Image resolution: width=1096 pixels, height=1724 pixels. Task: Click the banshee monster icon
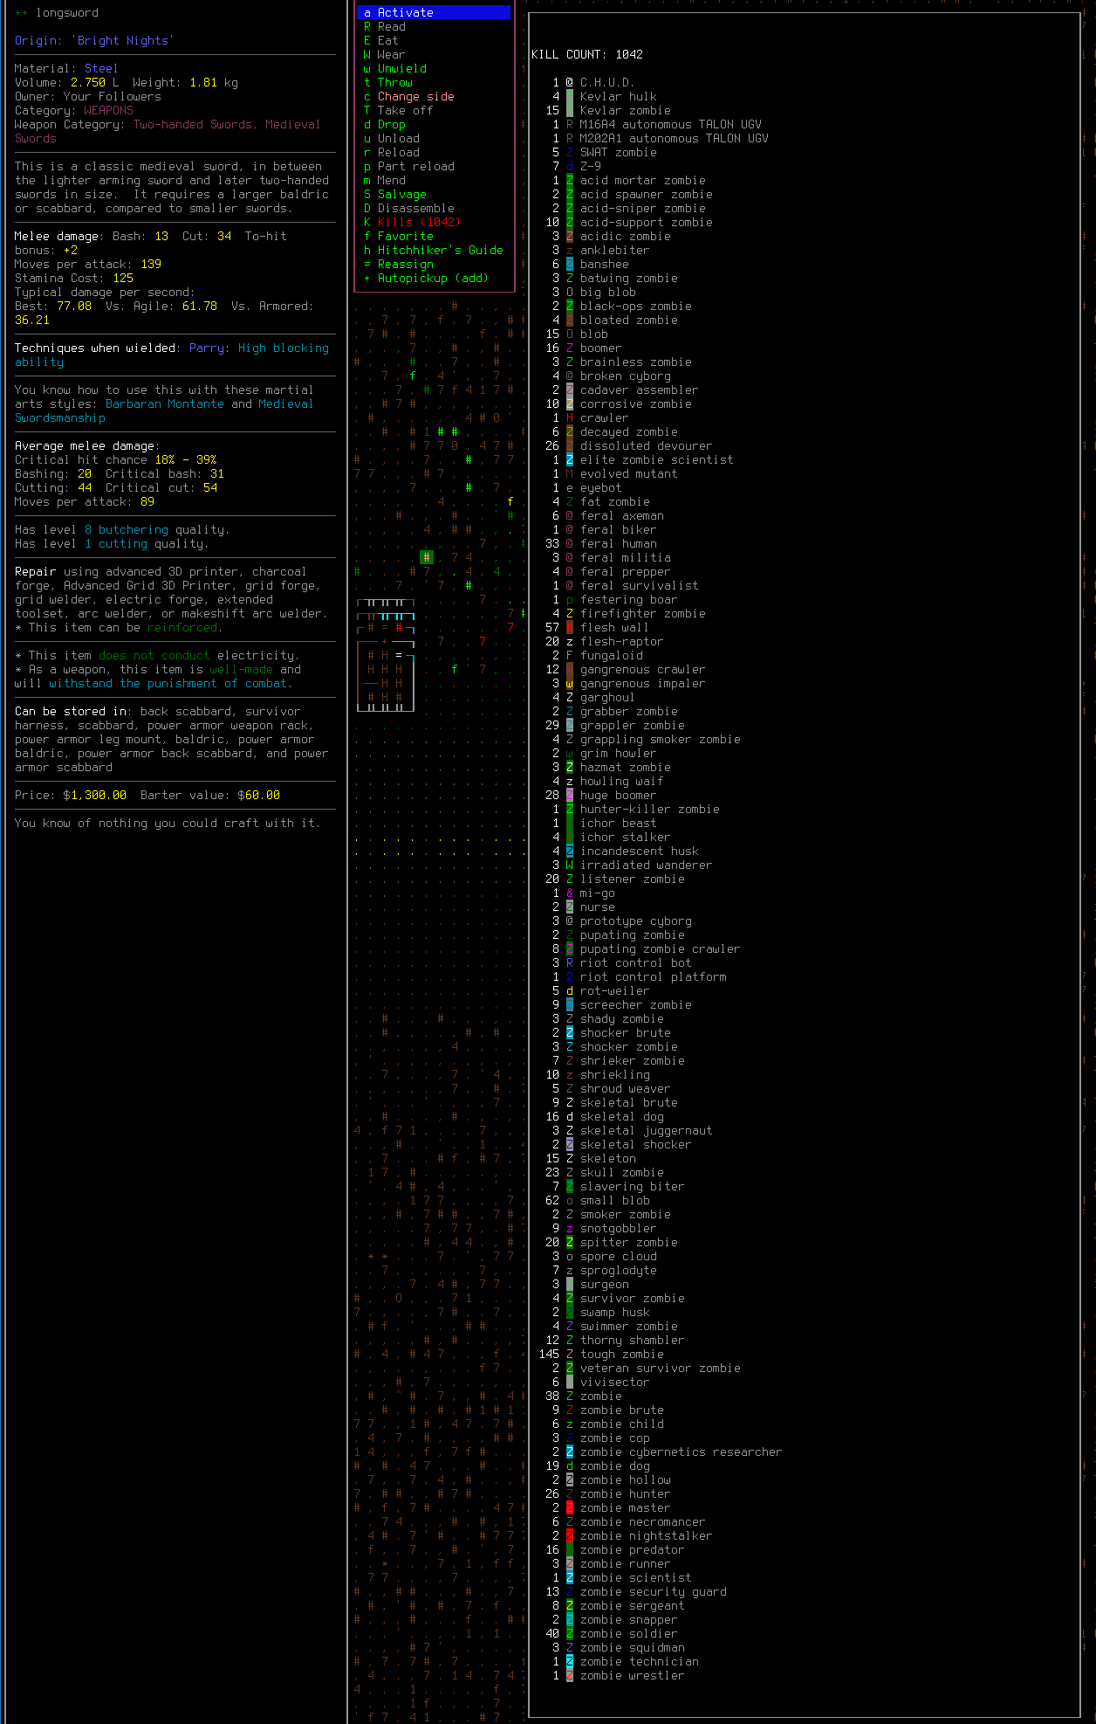click(x=570, y=264)
